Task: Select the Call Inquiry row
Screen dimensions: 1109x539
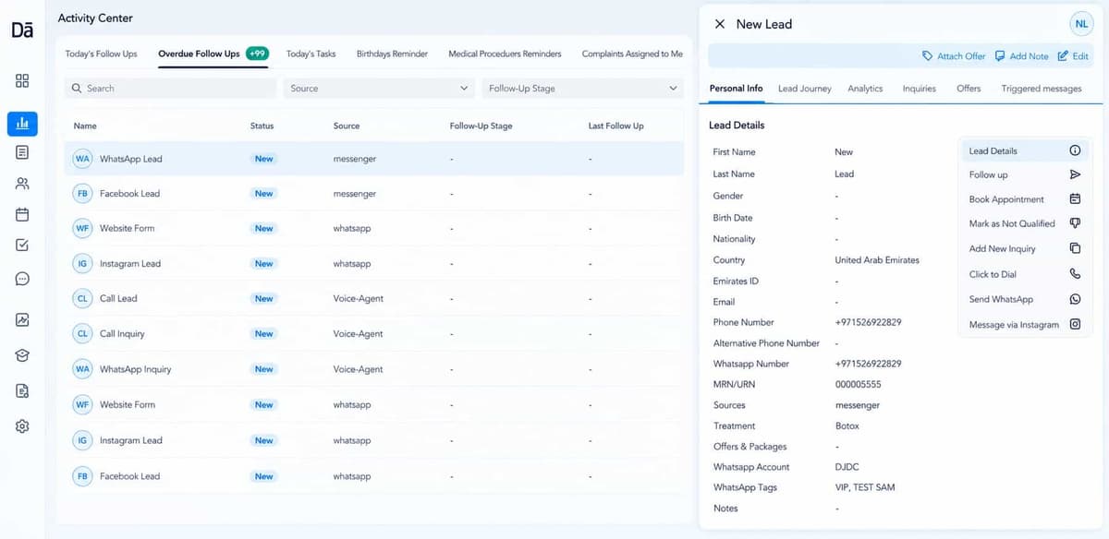Action: (x=374, y=334)
